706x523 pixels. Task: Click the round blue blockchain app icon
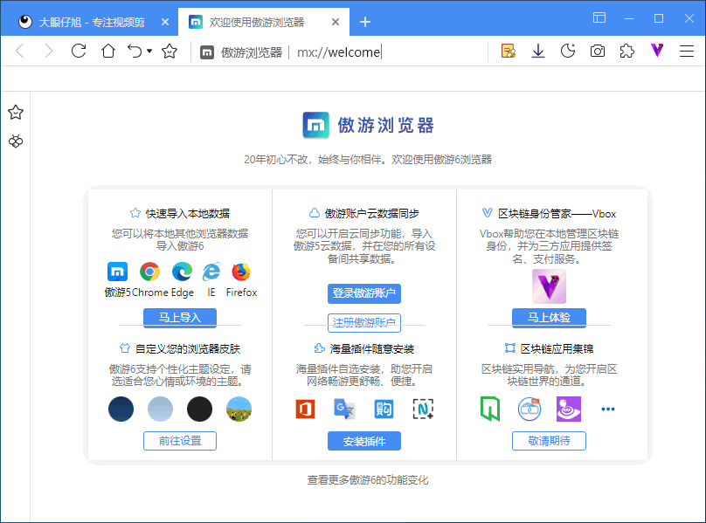point(529,409)
